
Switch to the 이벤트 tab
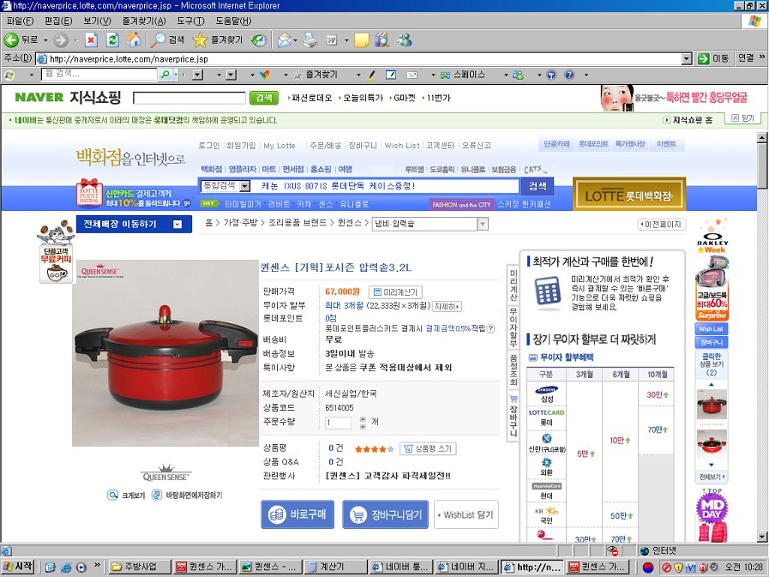[x=666, y=144]
